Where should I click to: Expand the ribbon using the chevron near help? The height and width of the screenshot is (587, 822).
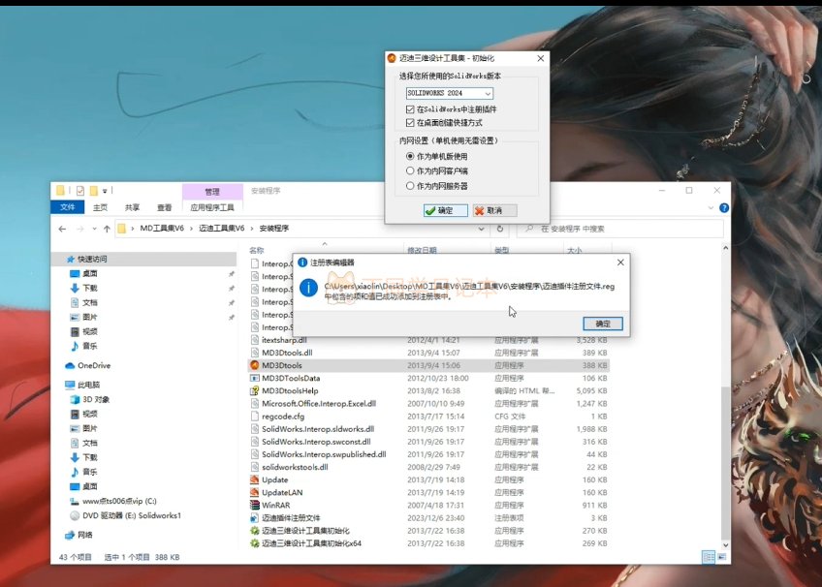pyautogui.click(x=706, y=206)
